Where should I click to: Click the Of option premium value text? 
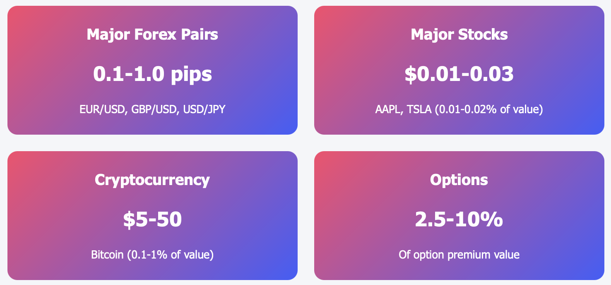459,254
